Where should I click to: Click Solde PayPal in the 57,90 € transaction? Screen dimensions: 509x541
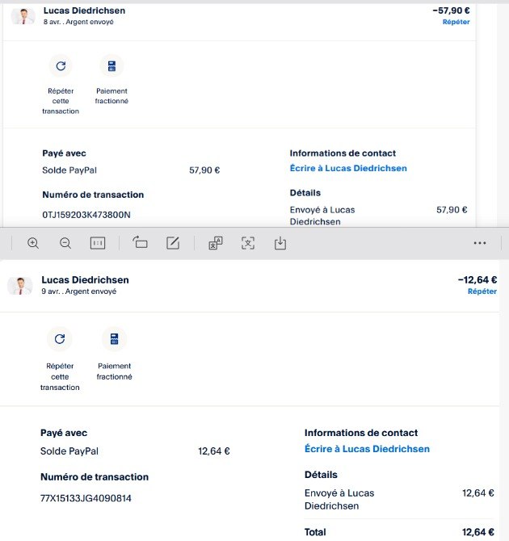coord(69,170)
